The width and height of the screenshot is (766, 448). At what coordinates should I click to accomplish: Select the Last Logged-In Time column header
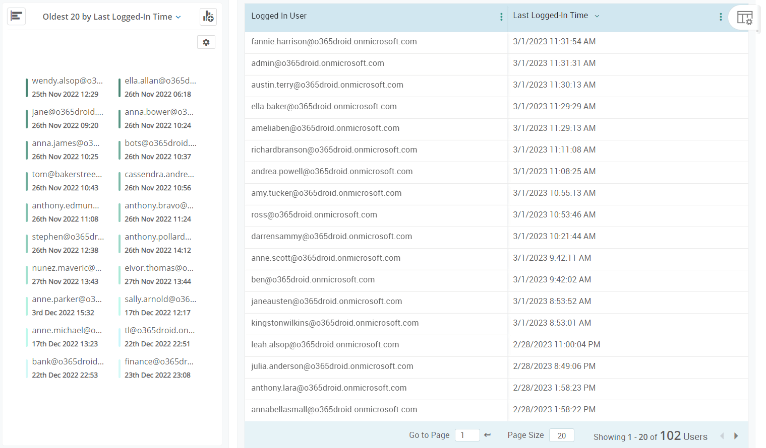[x=550, y=15]
